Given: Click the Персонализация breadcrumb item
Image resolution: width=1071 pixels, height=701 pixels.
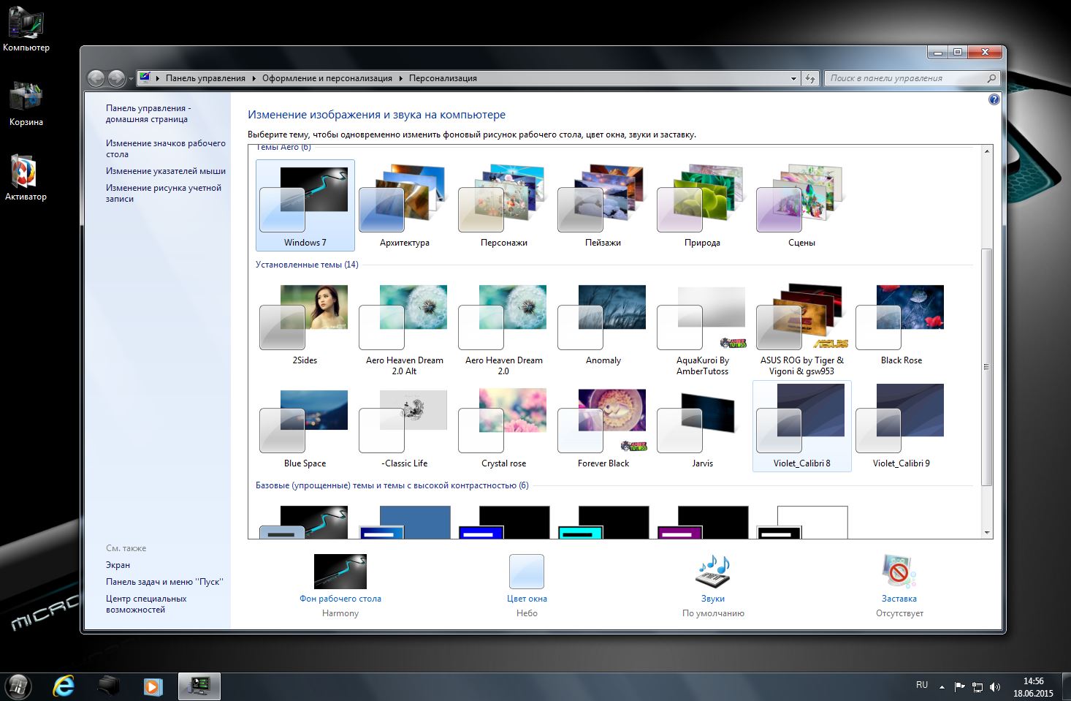Looking at the screenshot, I should [443, 78].
